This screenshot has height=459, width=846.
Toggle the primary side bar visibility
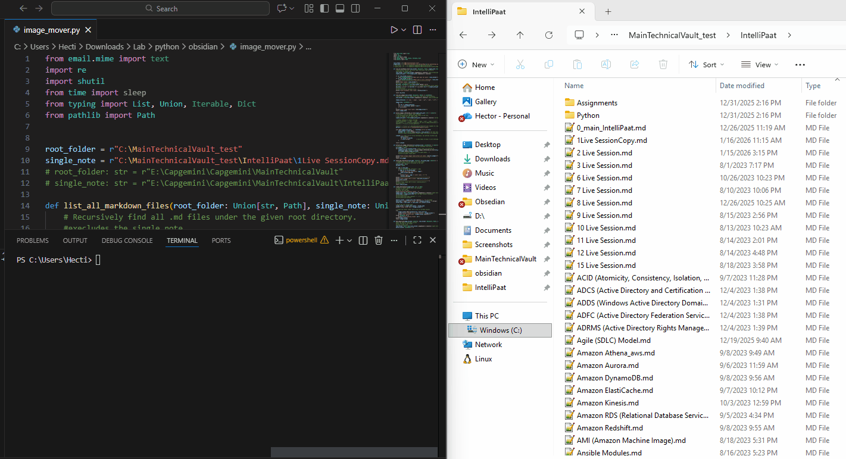tap(324, 8)
